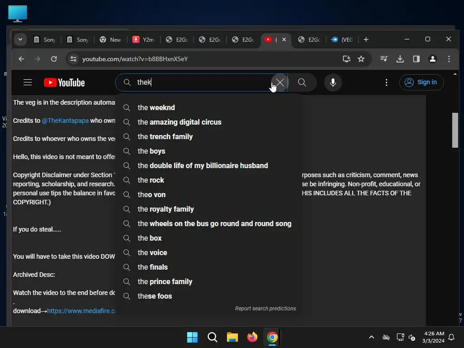Open the network tray icon
This screenshot has width=464, height=348.
pos(401,337)
